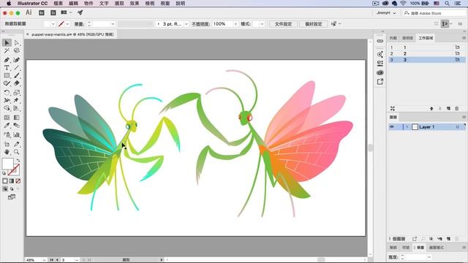Open the 編輯 (Edit) menu

(x=73, y=3)
